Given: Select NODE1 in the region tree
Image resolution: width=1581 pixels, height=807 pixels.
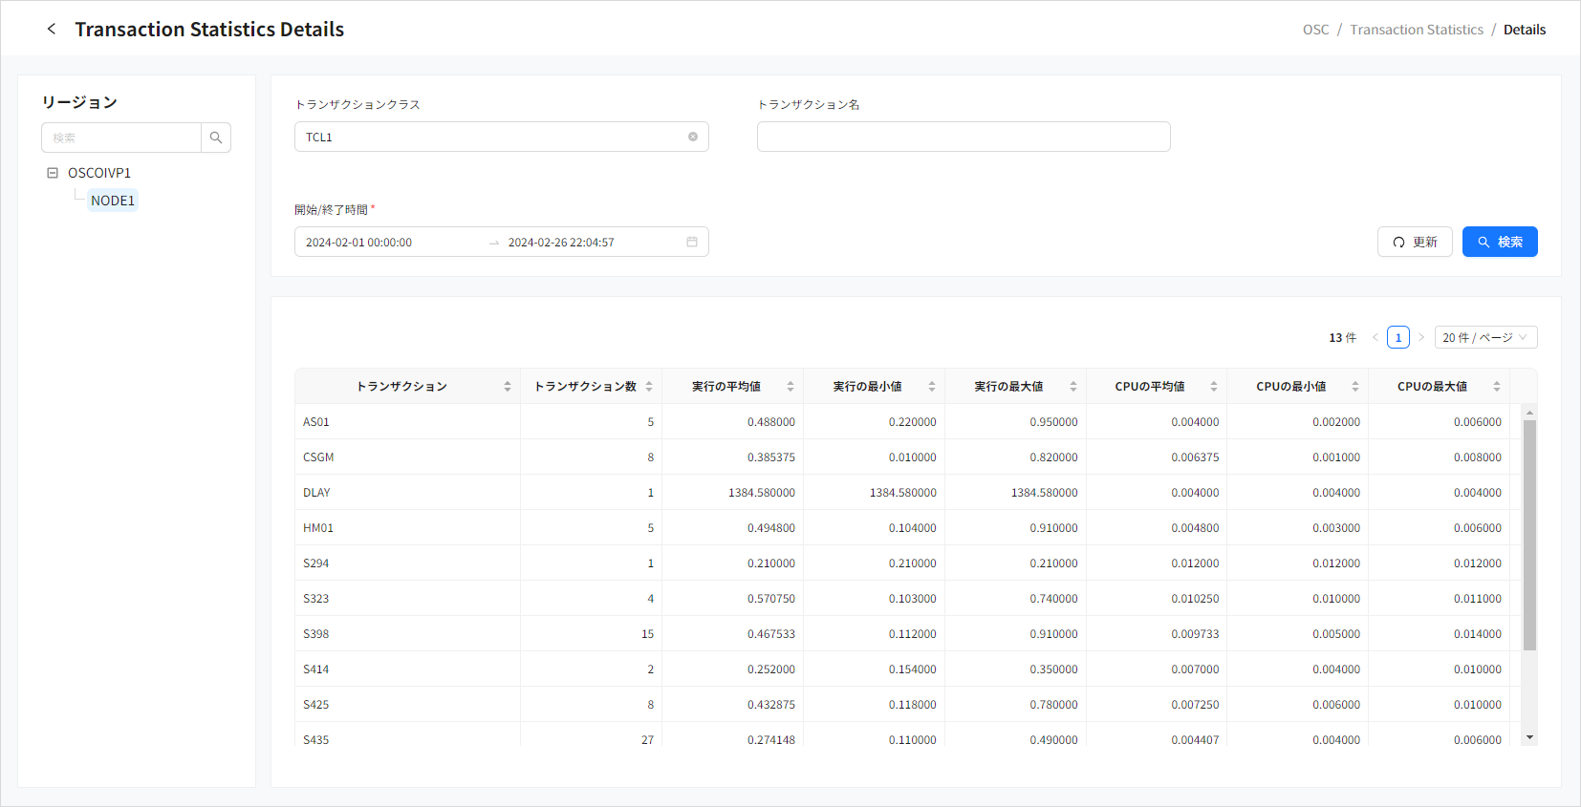Looking at the screenshot, I should coord(113,201).
